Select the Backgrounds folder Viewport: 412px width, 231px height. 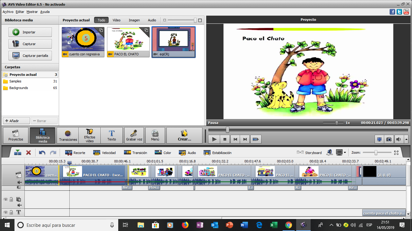click(30, 88)
